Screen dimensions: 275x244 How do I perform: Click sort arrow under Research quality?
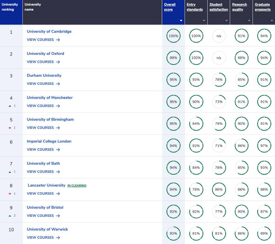pyautogui.click(x=249, y=21)
